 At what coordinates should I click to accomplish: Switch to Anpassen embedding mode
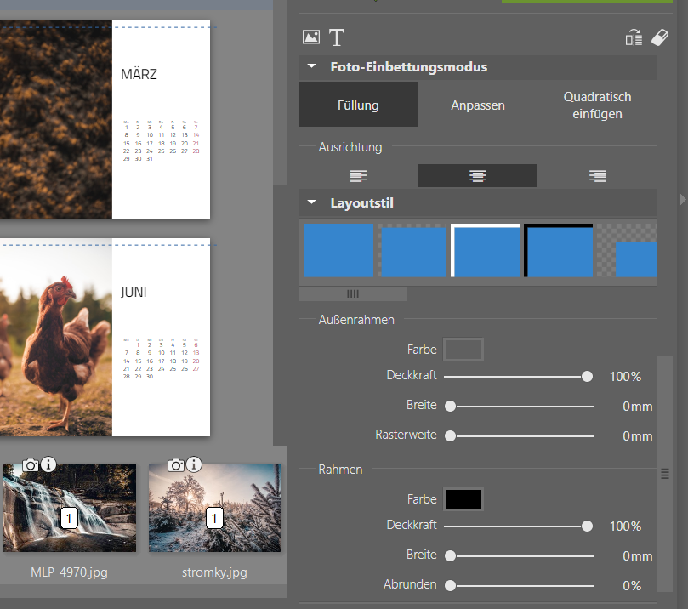click(x=478, y=105)
